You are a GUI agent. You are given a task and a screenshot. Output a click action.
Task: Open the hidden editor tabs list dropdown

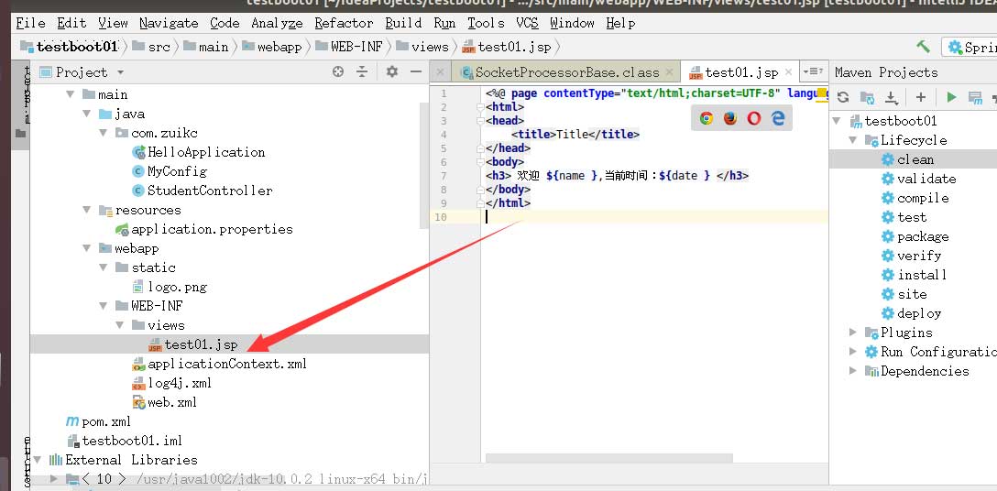click(813, 71)
